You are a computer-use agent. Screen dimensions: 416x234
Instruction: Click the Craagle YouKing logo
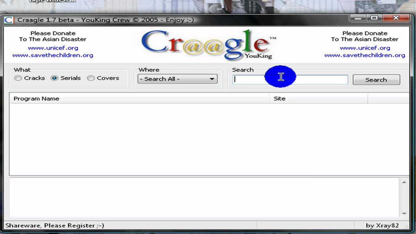point(208,45)
